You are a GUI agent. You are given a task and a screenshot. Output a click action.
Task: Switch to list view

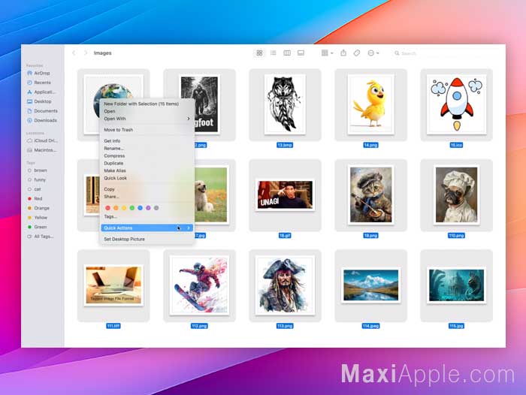tap(273, 53)
